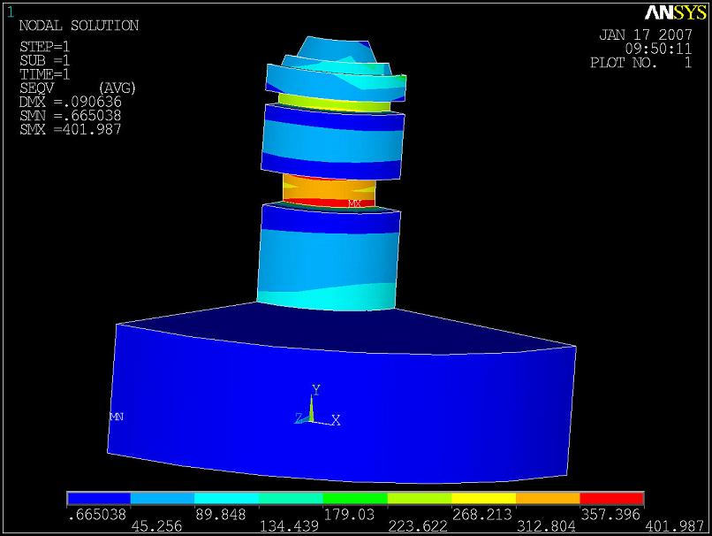This screenshot has width=712, height=536.
Task: Click legend maximum value 401.987
Action: coord(675,526)
